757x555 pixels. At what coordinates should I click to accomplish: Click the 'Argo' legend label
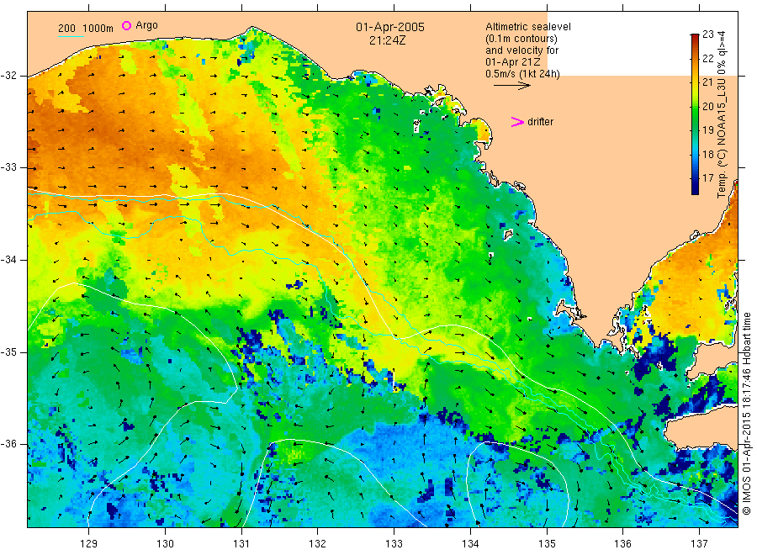click(x=146, y=25)
